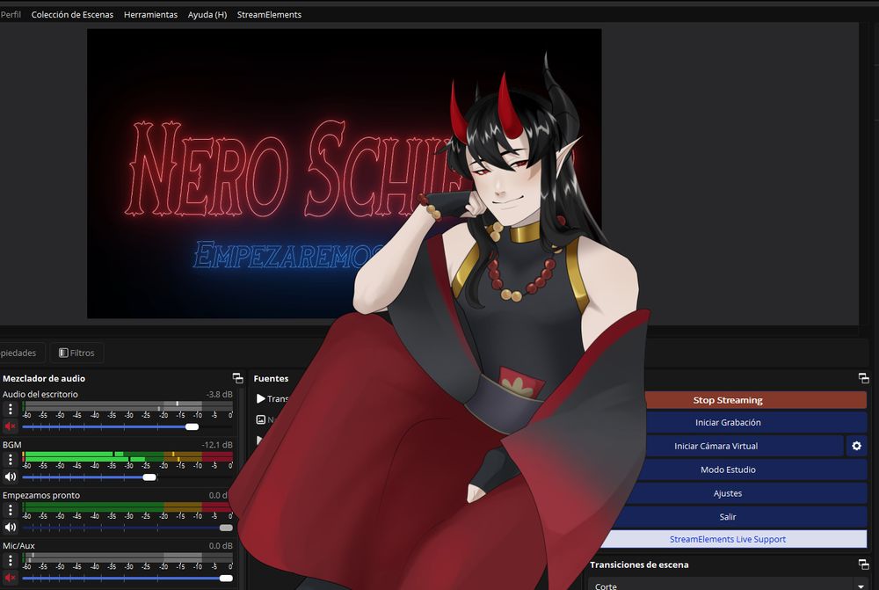Click the Filtros filter icon
The height and width of the screenshot is (590, 879).
(63, 353)
